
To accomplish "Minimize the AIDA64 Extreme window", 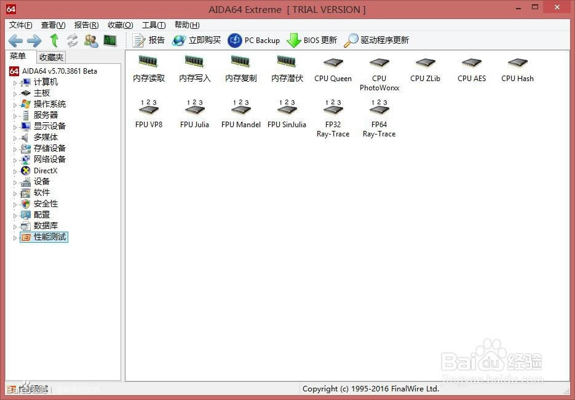I will (518, 8).
